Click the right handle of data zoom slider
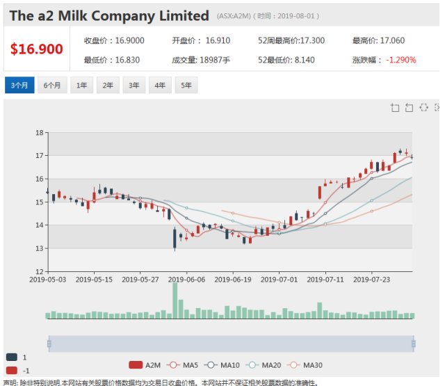The image size is (445, 386). (x=414, y=344)
